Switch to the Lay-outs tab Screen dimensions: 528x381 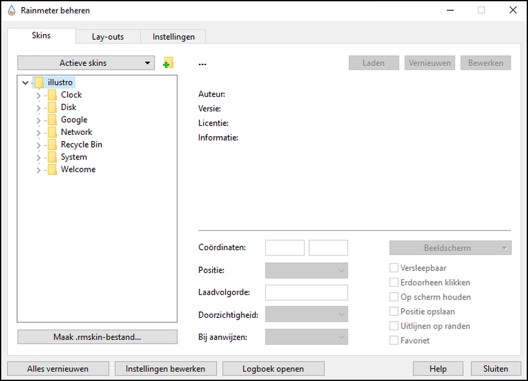point(108,37)
